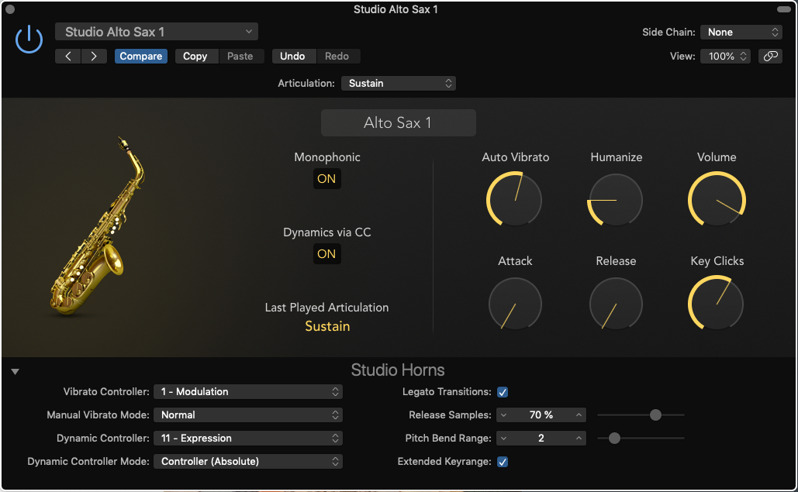798x492 pixels.
Task: Click the Pitch Bend Range slider handle
Action: tap(614, 438)
